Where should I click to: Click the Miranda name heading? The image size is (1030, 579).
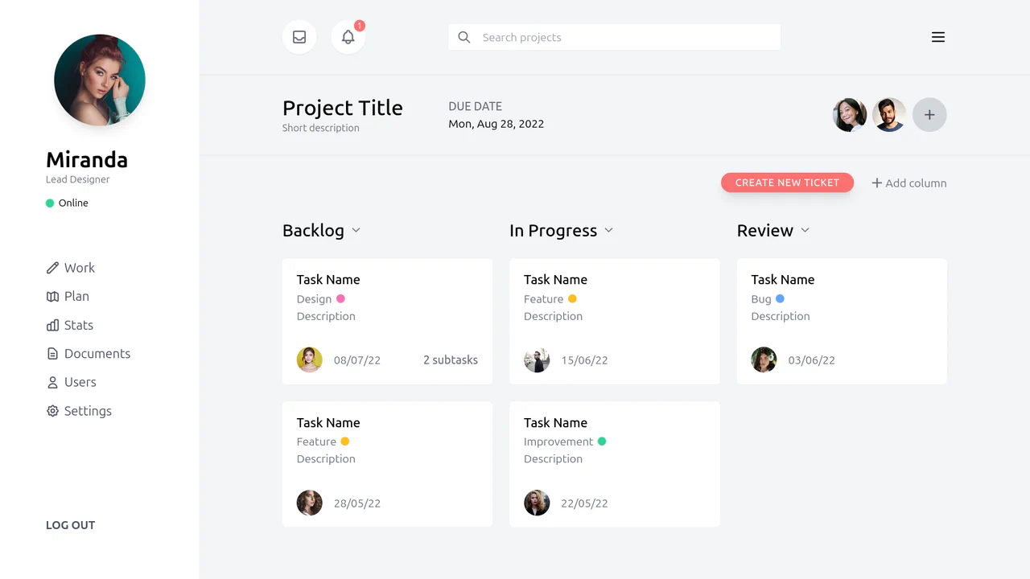click(87, 159)
